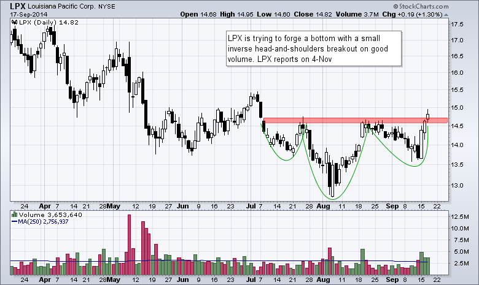Click the Aug label on the price chart date axis
Image resolution: width=479 pixels, height=285 pixels.
pos(323,207)
